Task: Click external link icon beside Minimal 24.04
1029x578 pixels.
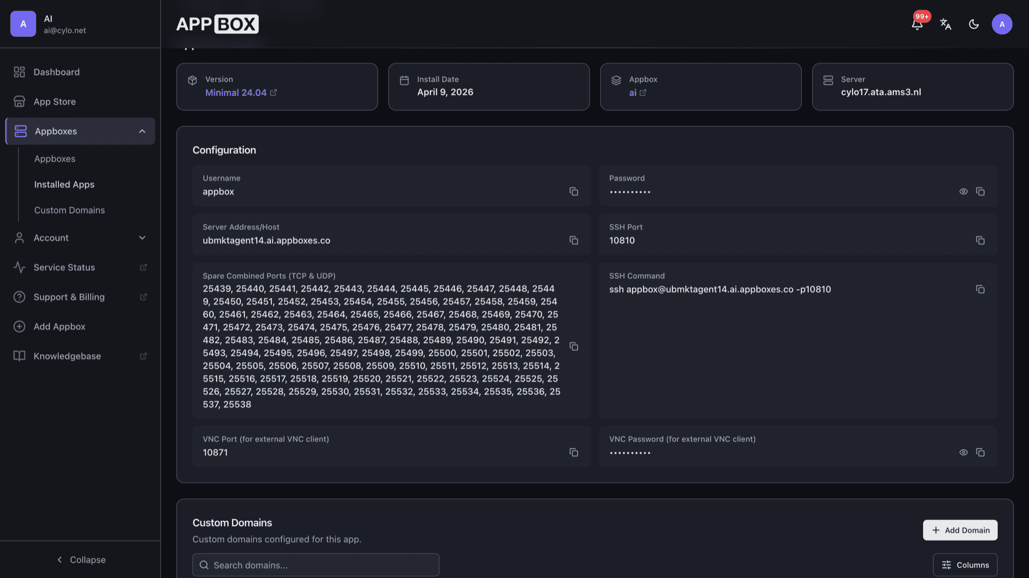Action: click(x=273, y=92)
